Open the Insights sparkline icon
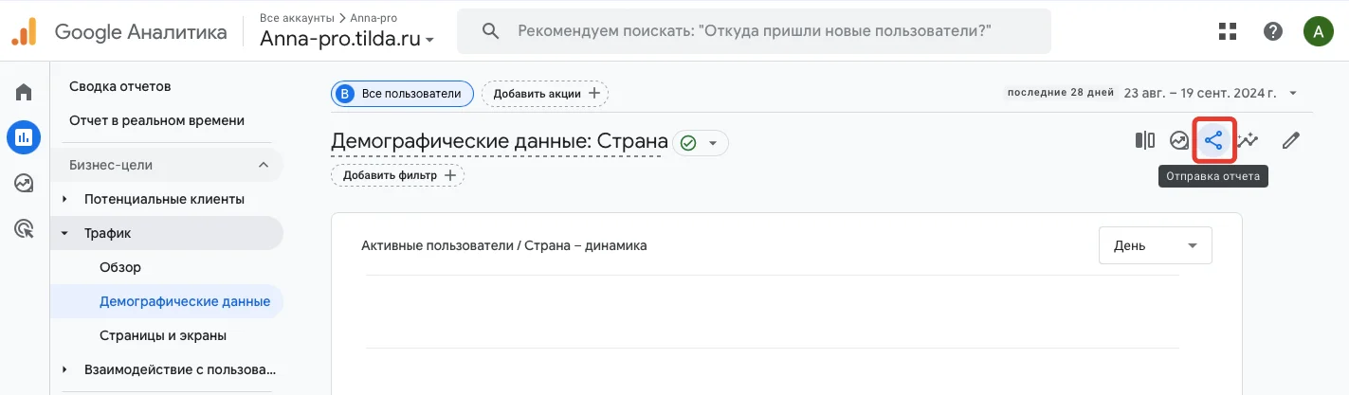 1249,141
